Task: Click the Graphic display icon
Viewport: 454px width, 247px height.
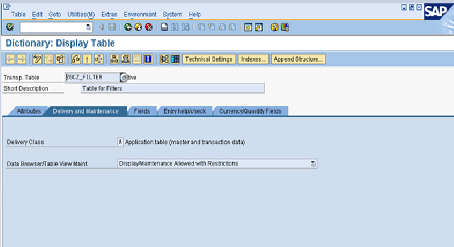Action: 164,59
